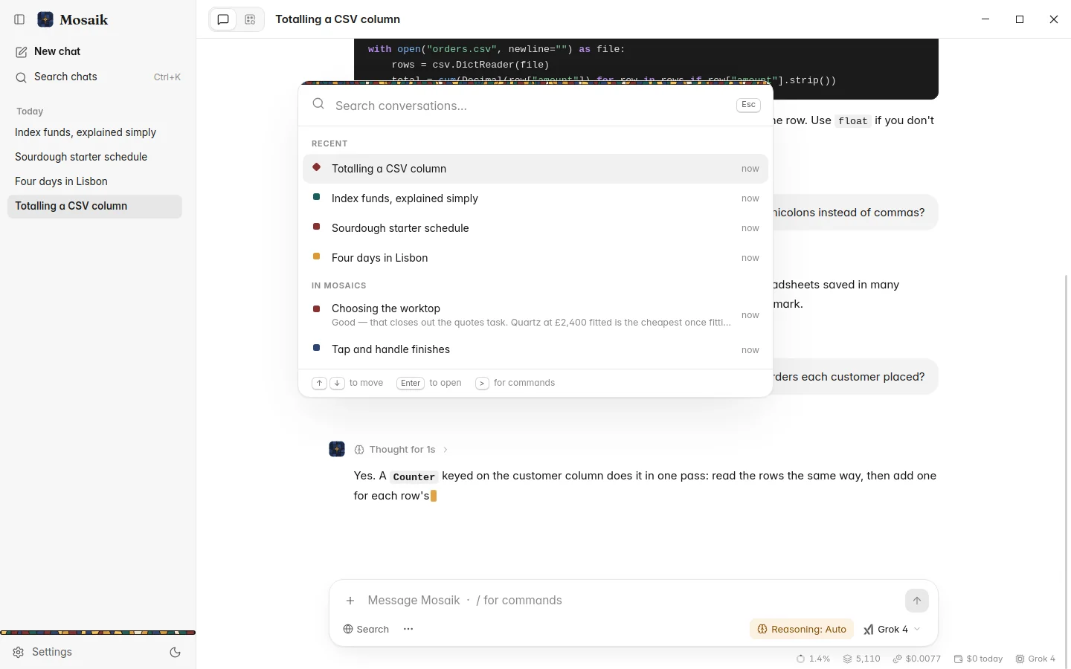Click the assistant avatar icon
This screenshot has height=669, width=1071.
[x=337, y=449]
